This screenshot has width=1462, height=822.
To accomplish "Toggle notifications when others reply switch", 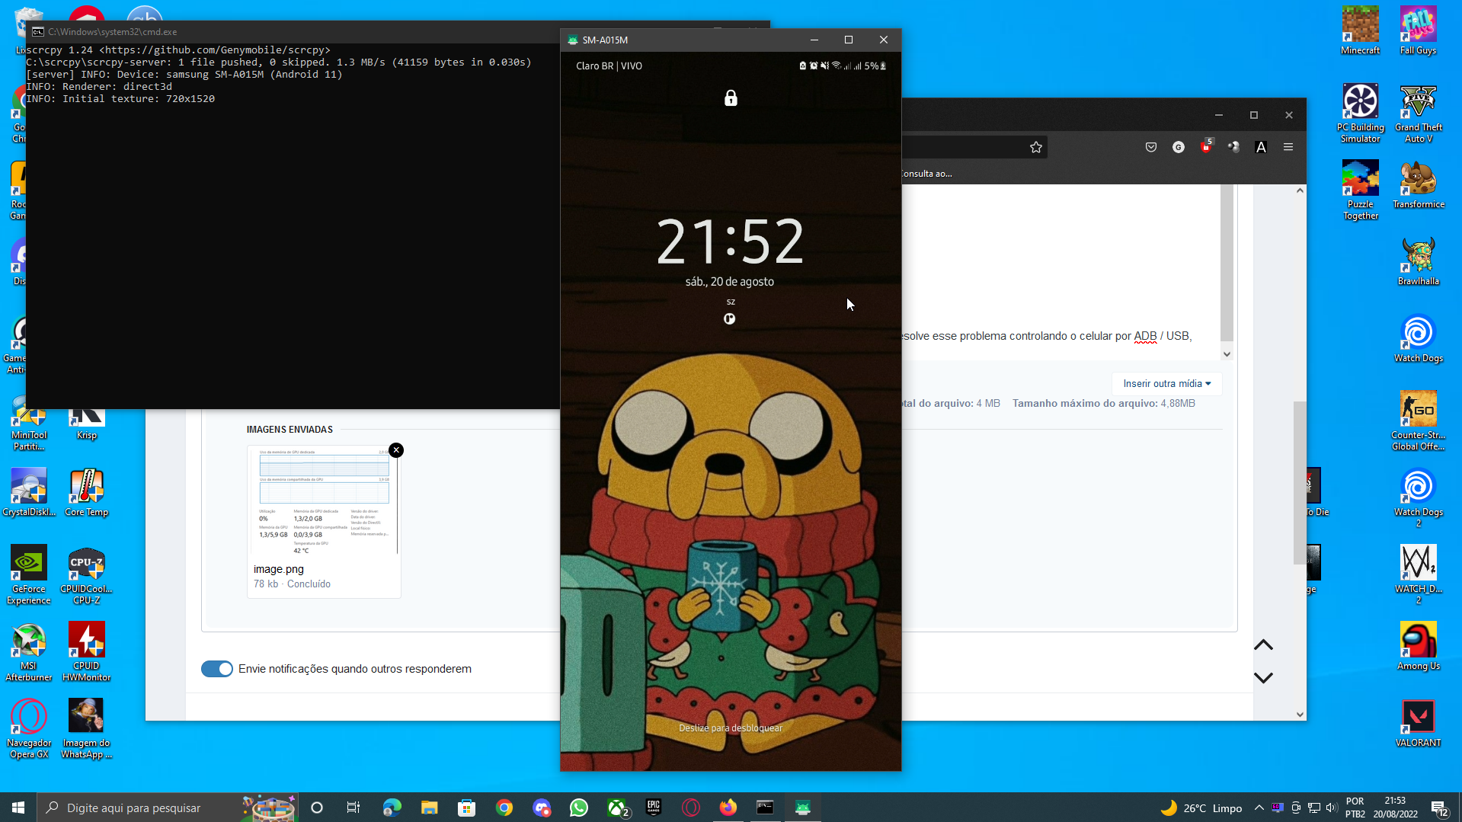I will coord(217,669).
